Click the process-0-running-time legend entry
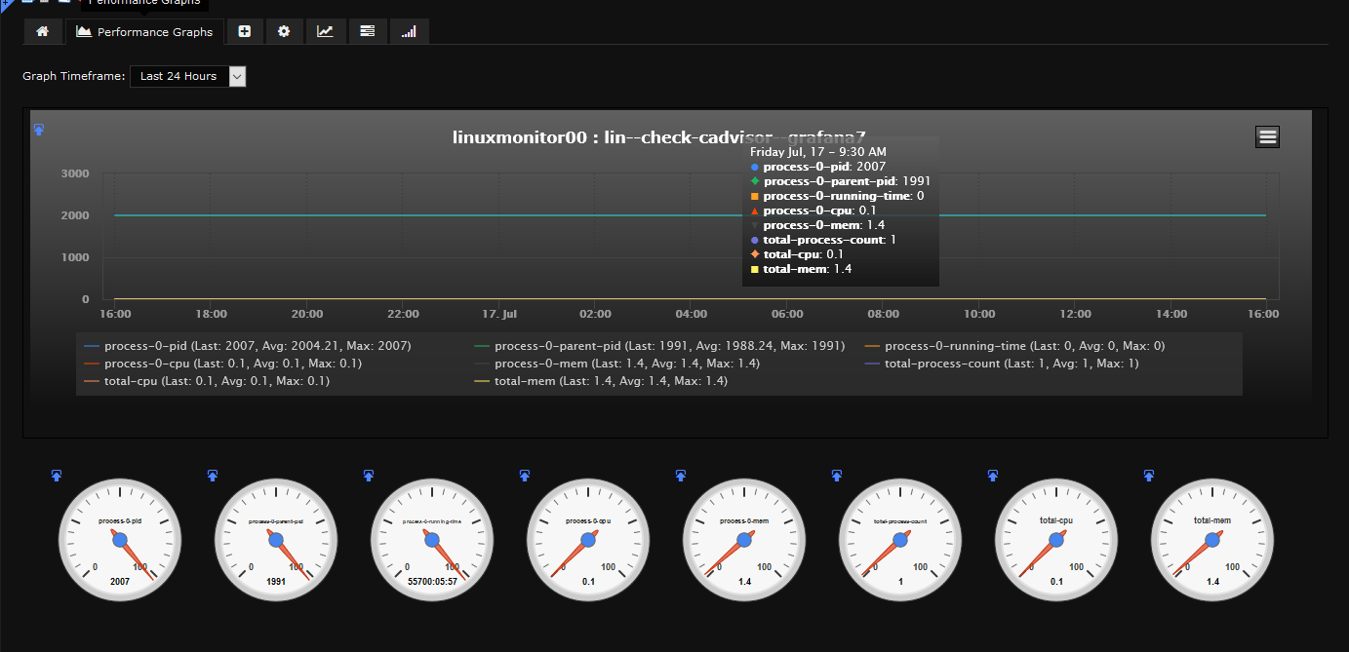The image size is (1349, 652). [1024, 346]
